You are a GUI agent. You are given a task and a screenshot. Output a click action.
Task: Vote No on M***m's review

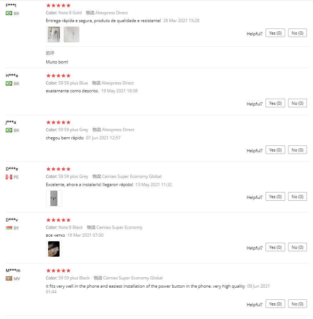(x=297, y=304)
